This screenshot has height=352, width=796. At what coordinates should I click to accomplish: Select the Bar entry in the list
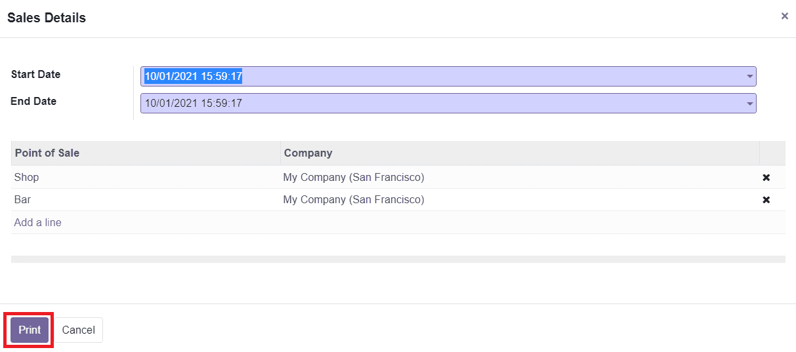point(23,200)
